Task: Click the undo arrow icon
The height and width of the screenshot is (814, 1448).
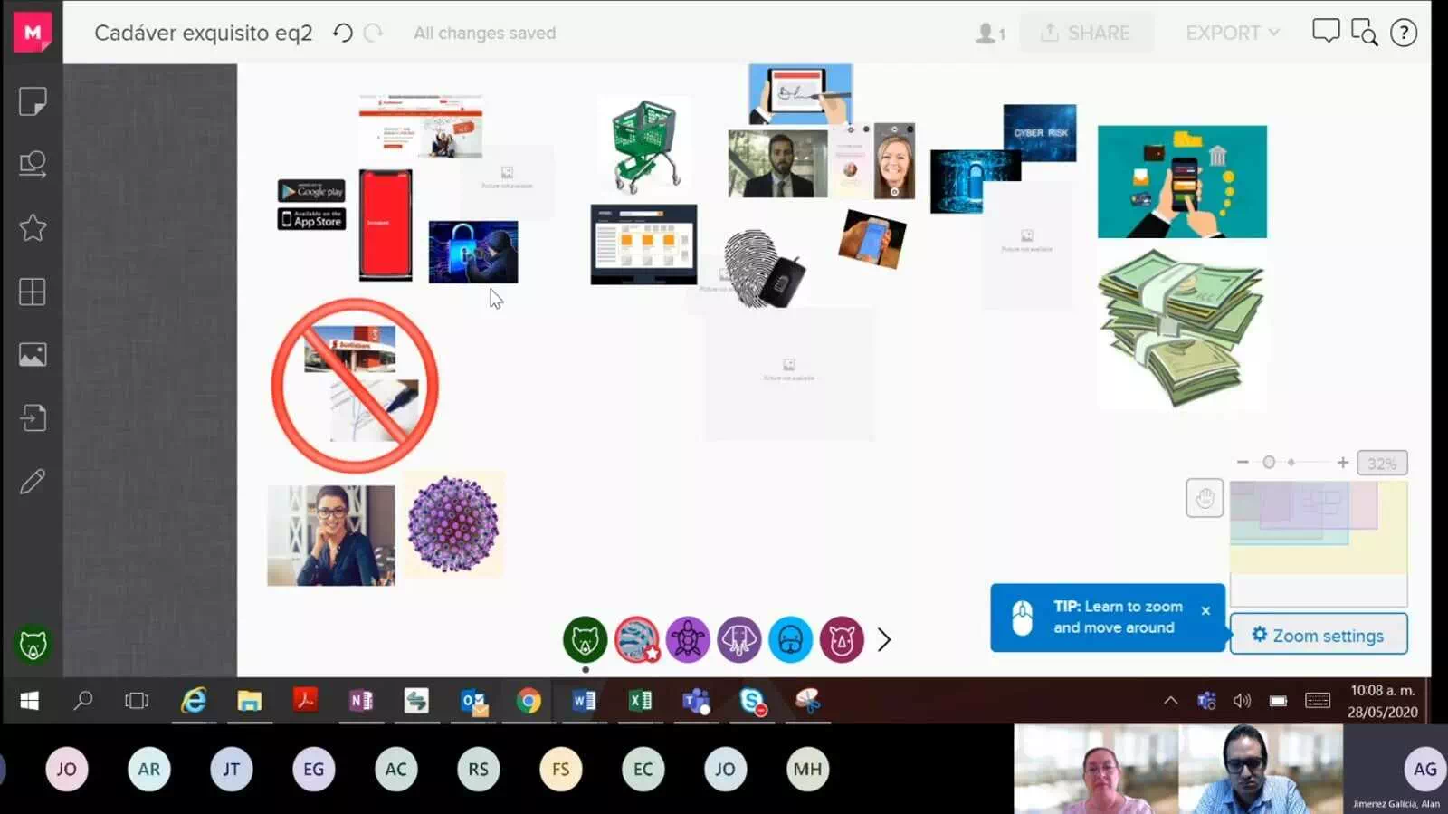Action: pos(343,34)
